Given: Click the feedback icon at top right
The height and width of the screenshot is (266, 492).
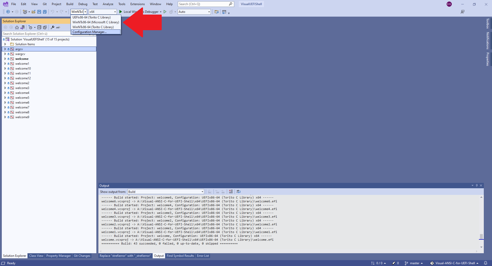Looking at the screenshot, I should point(463,12).
